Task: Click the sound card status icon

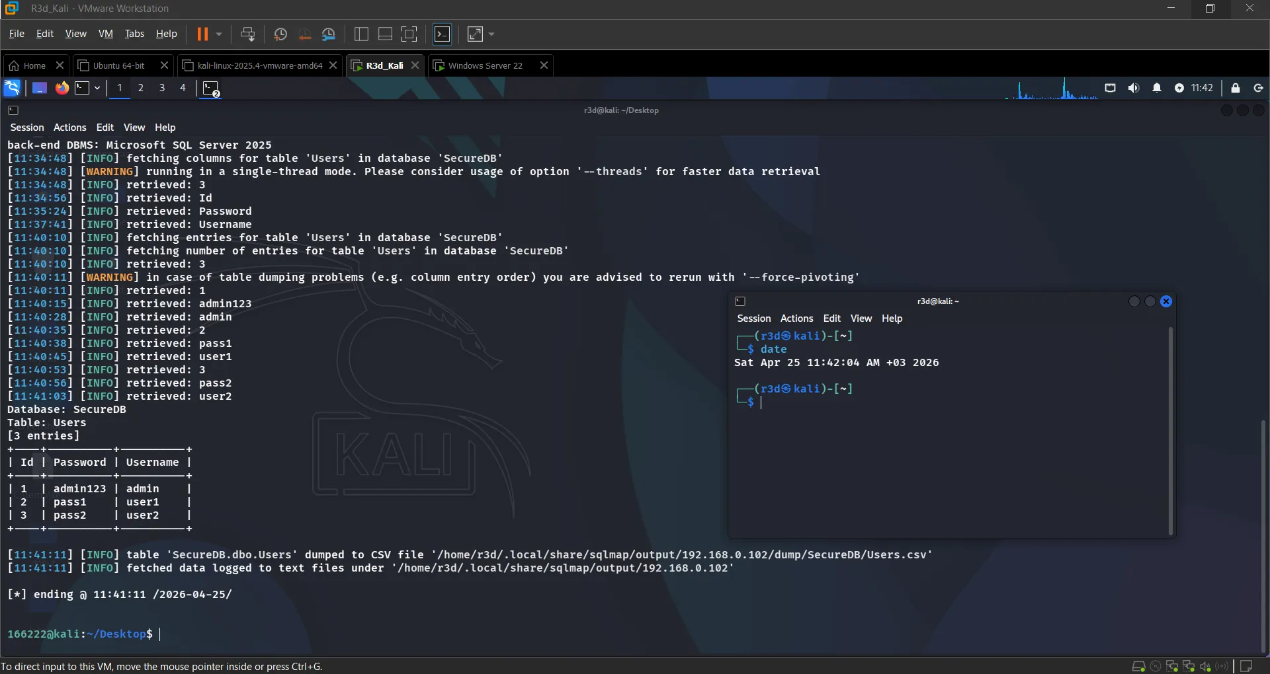Action: [1206, 666]
